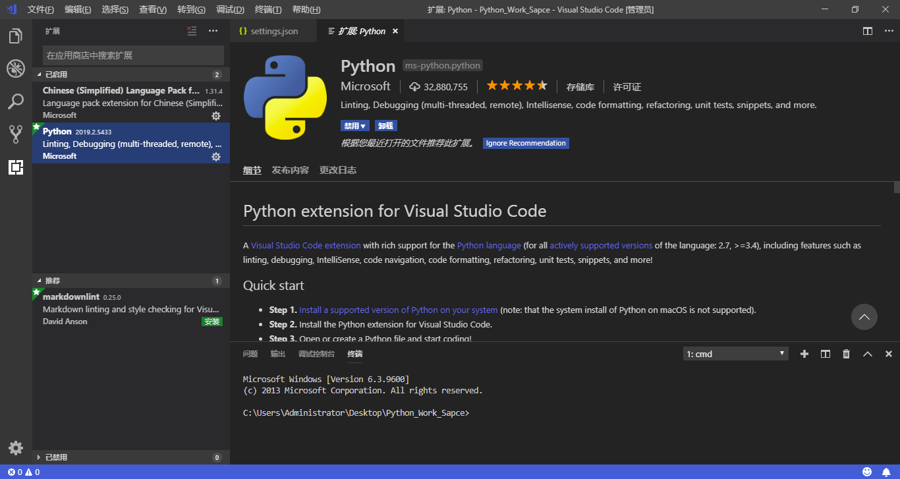Click the large Python logo image
The height and width of the screenshot is (479, 900).
point(285,97)
